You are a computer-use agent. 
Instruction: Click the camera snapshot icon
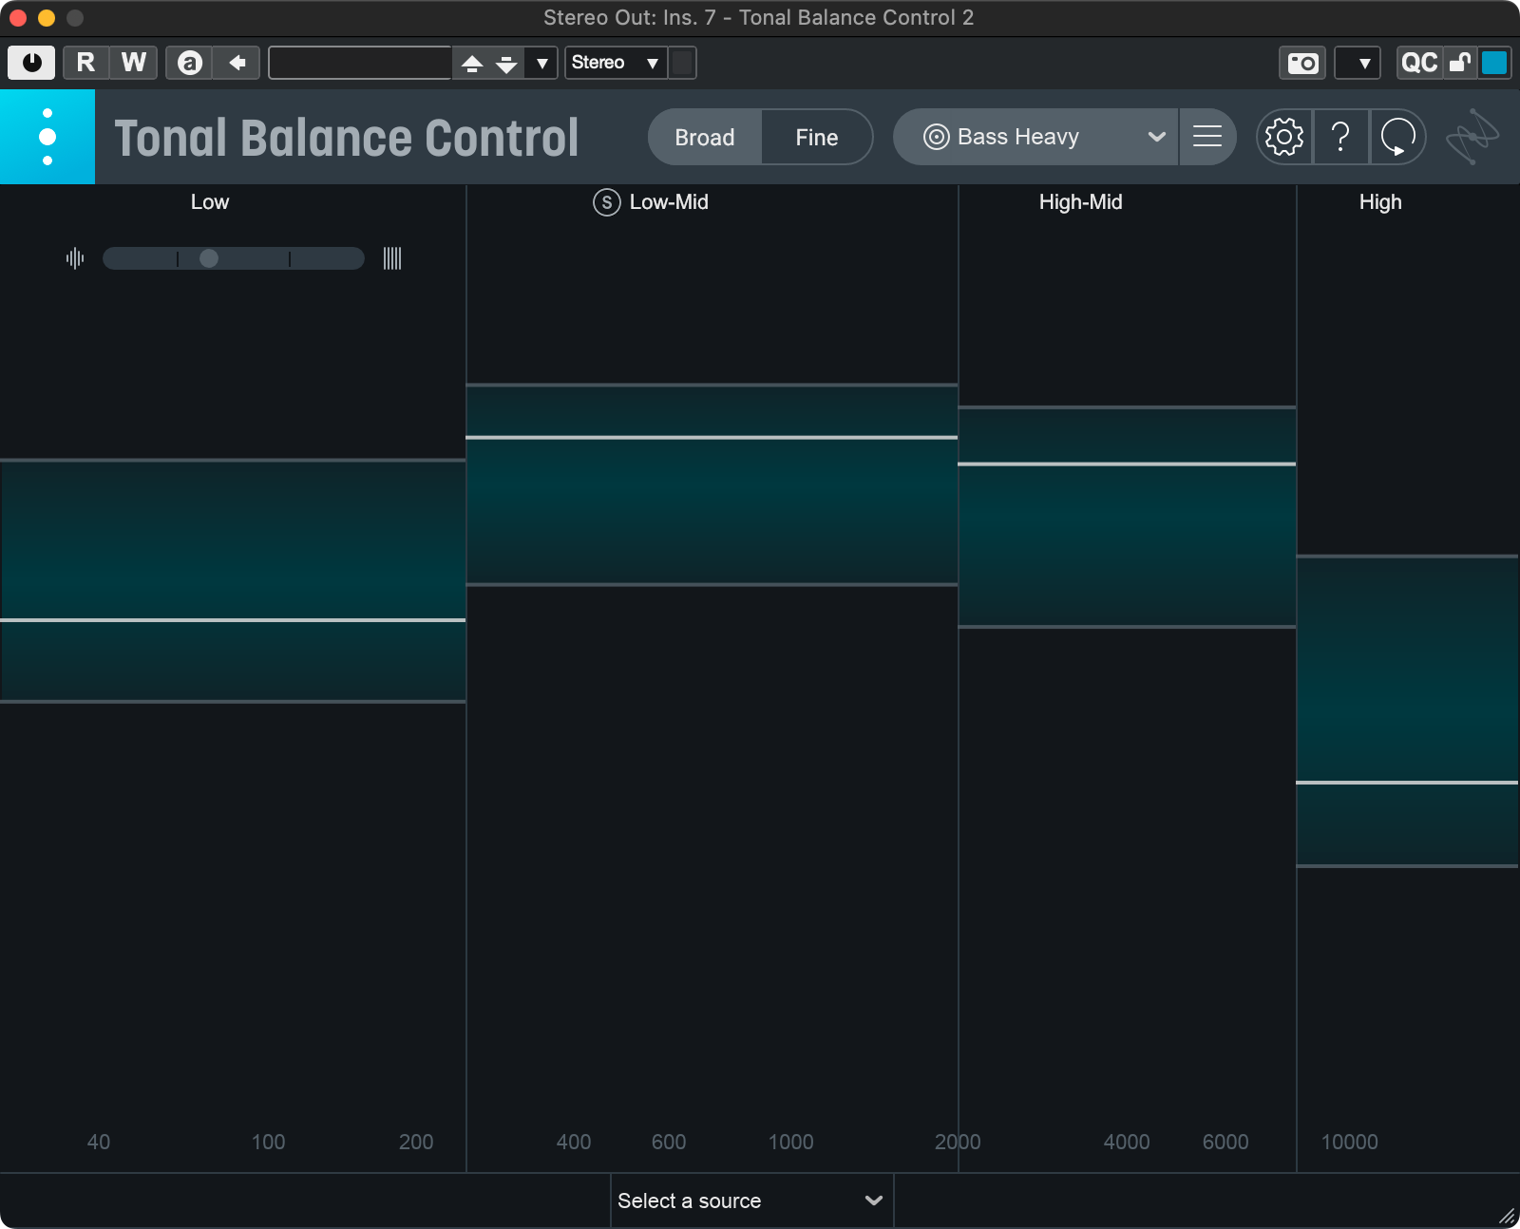[x=1302, y=64]
